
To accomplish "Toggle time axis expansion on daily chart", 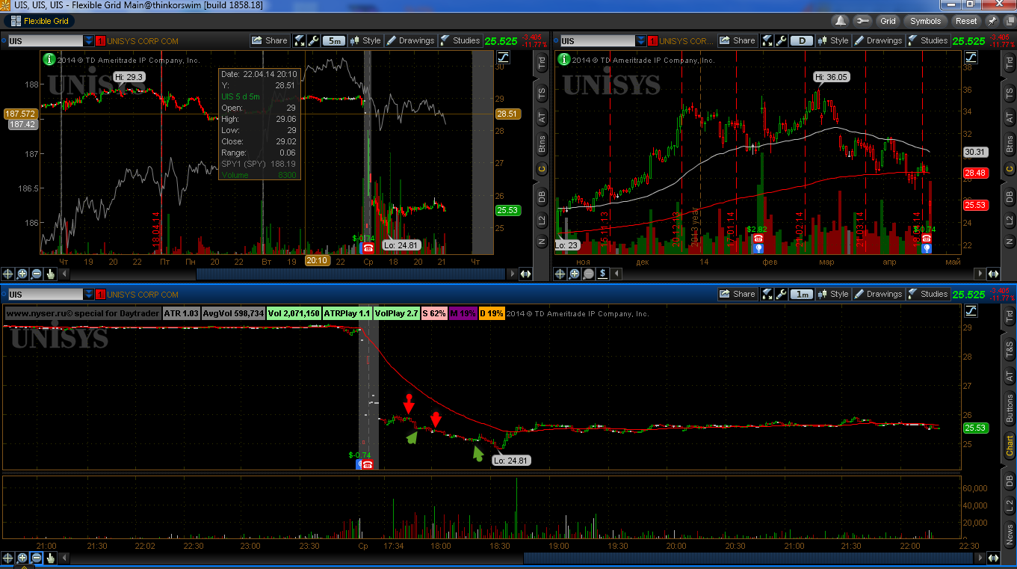I will point(993,274).
